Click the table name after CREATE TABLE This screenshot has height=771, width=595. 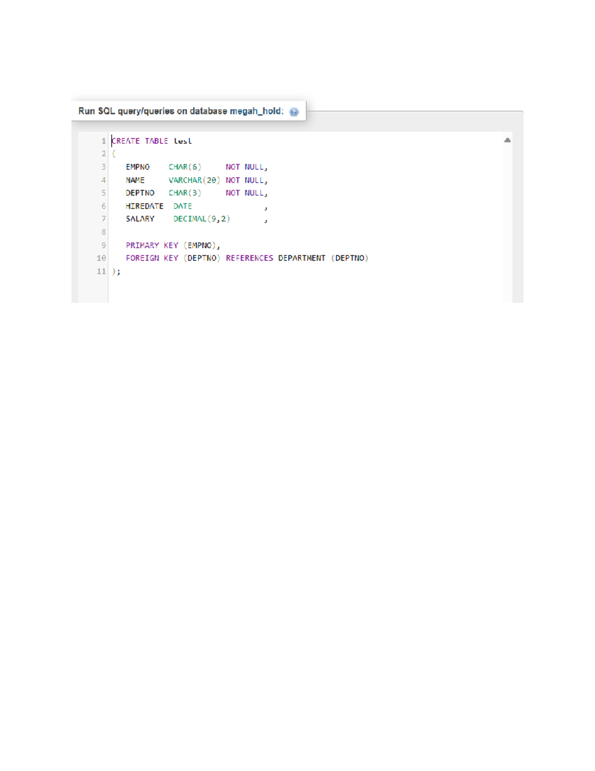pyautogui.click(x=182, y=141)
